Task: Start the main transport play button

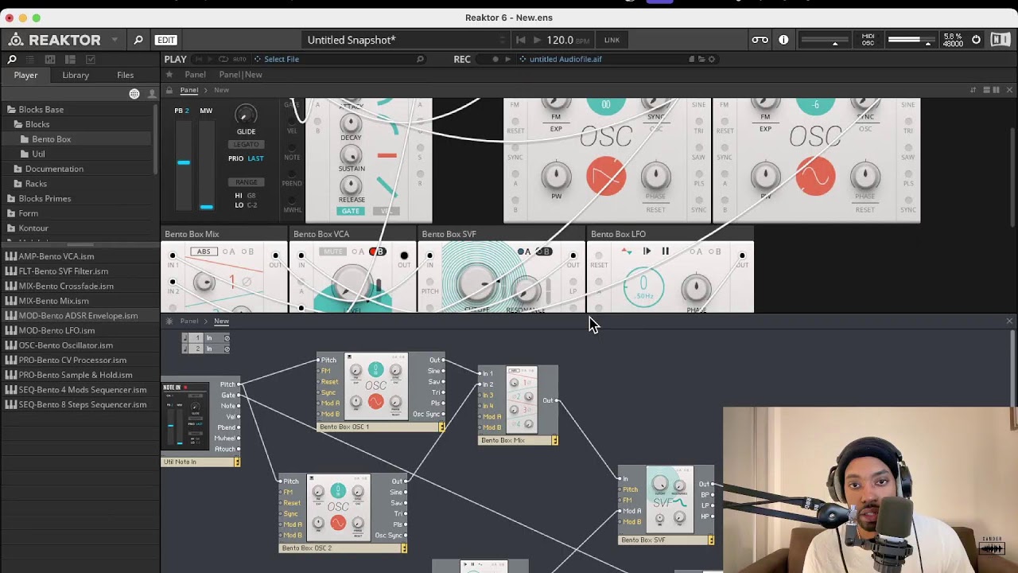Action: coord(538,40)
